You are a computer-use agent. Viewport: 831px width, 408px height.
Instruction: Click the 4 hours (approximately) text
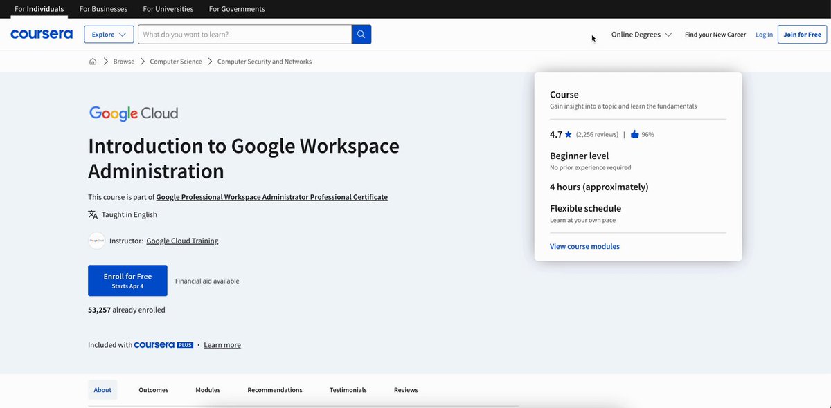pos(599,187)
